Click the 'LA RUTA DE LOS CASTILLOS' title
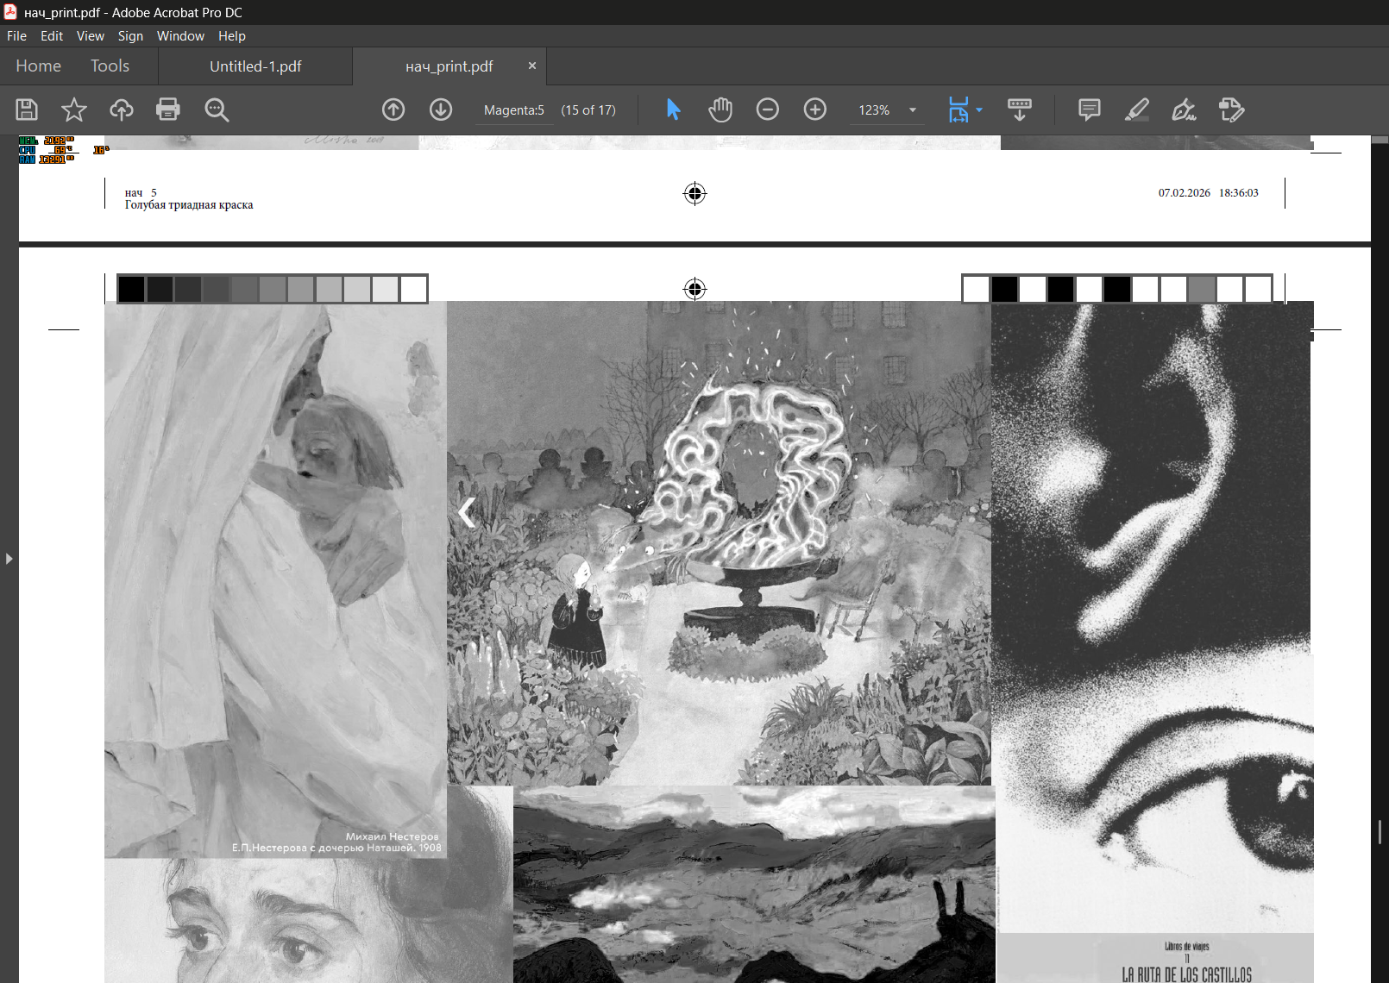Viewport: 1389px width, 983px height. [1186, 975]
